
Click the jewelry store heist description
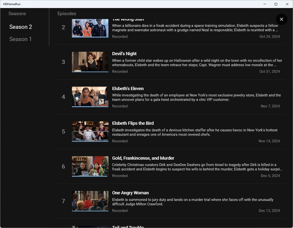pos(196,97)
